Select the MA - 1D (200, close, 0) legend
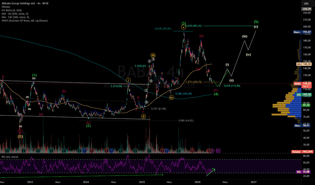The width and height of the screenshot is (315, 185). pyautogui.click(x=15, y=14)
